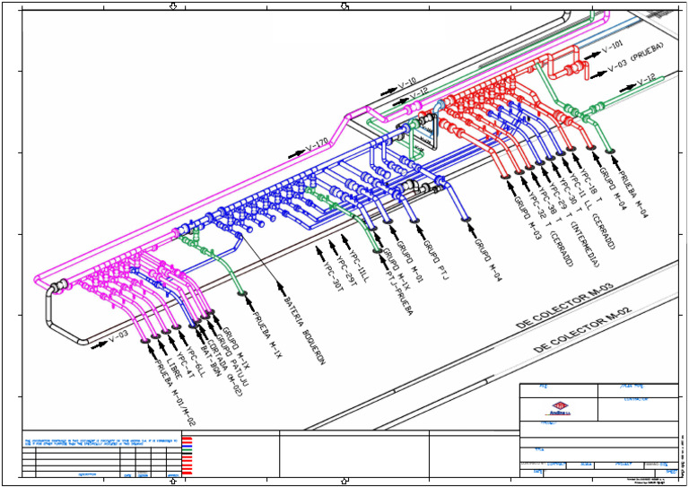Click the BATERIA BOQUERON label

[304, 331]
